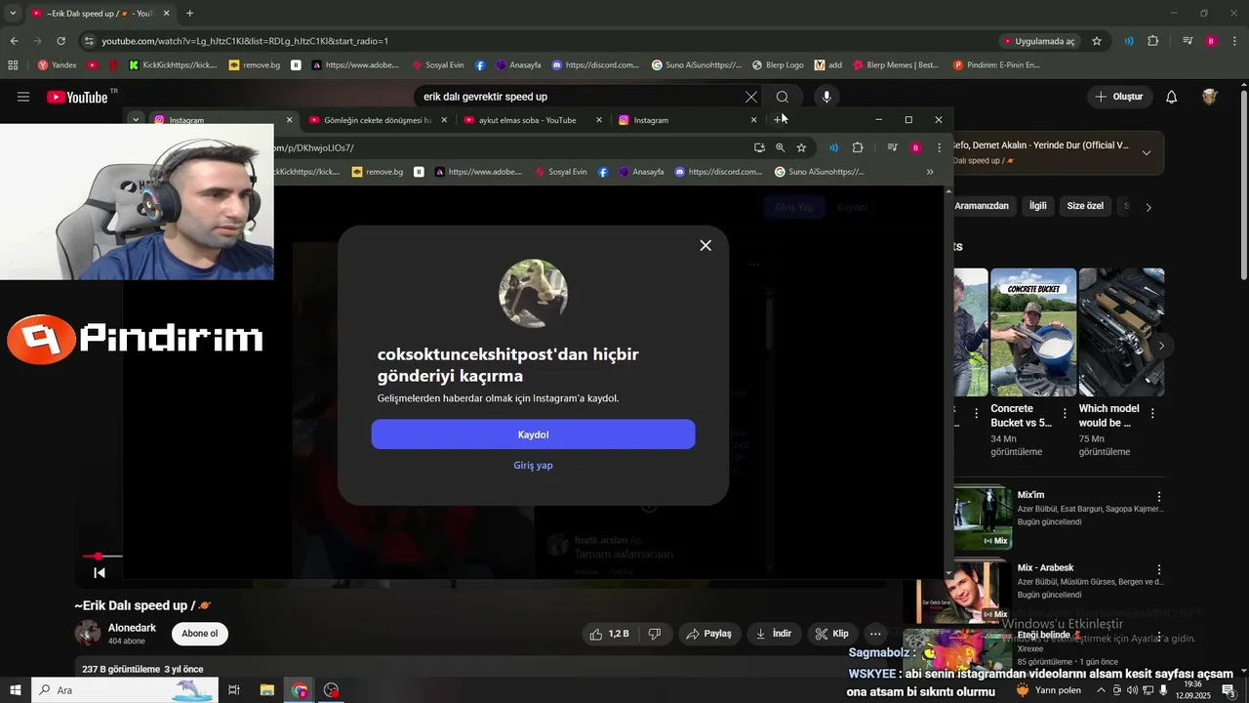This screenshot has height=703, width=1249.
Task: Expand the playlist panel chevron
Action: [x=1147, y=152]
